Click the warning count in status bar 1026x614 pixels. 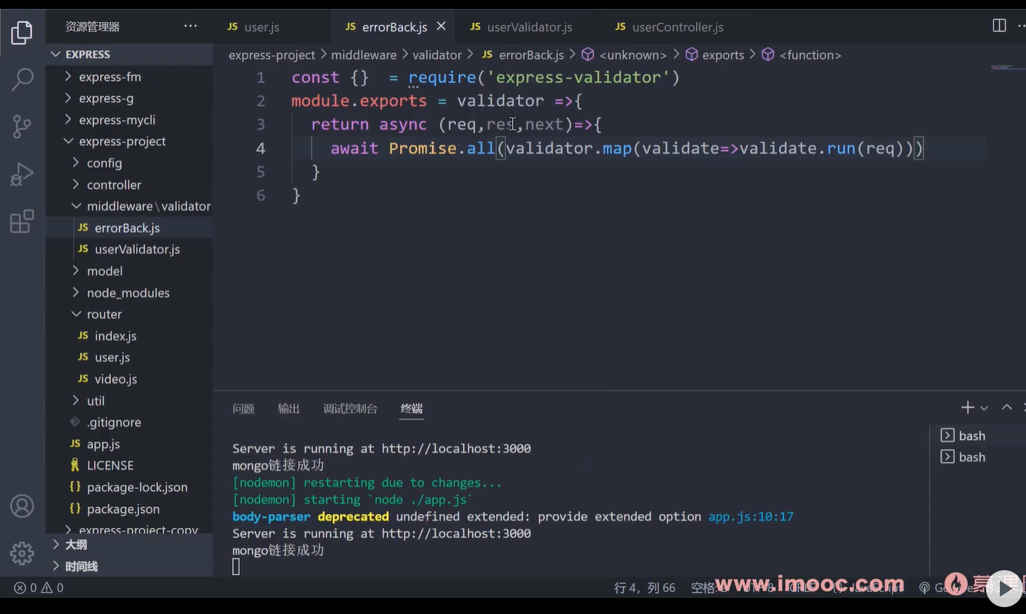pos(52,588)
